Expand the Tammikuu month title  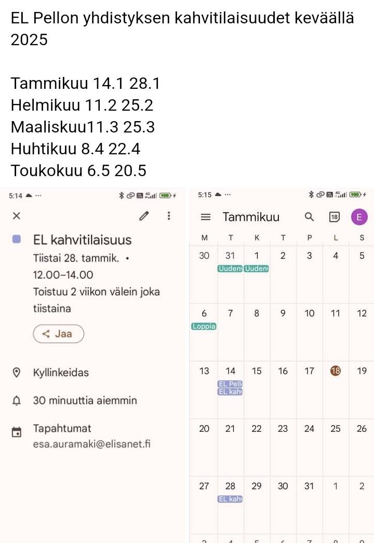tap(251, 217)
